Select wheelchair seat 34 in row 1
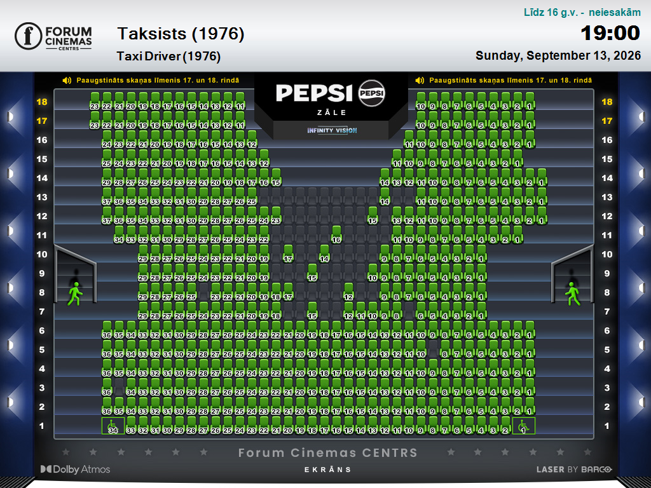651x488 pixels. [x=113, y=426]
